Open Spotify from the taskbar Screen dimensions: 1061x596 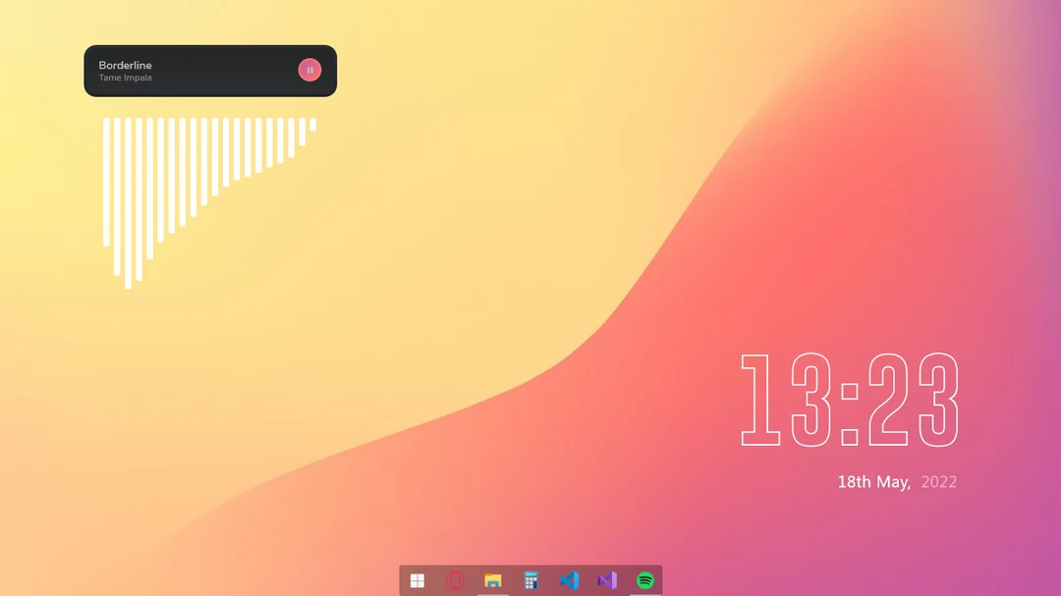click(x=644, y=580)
